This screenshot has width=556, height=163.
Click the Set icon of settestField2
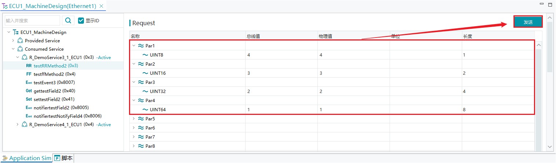pyautogui.click(x=29, y=99)
